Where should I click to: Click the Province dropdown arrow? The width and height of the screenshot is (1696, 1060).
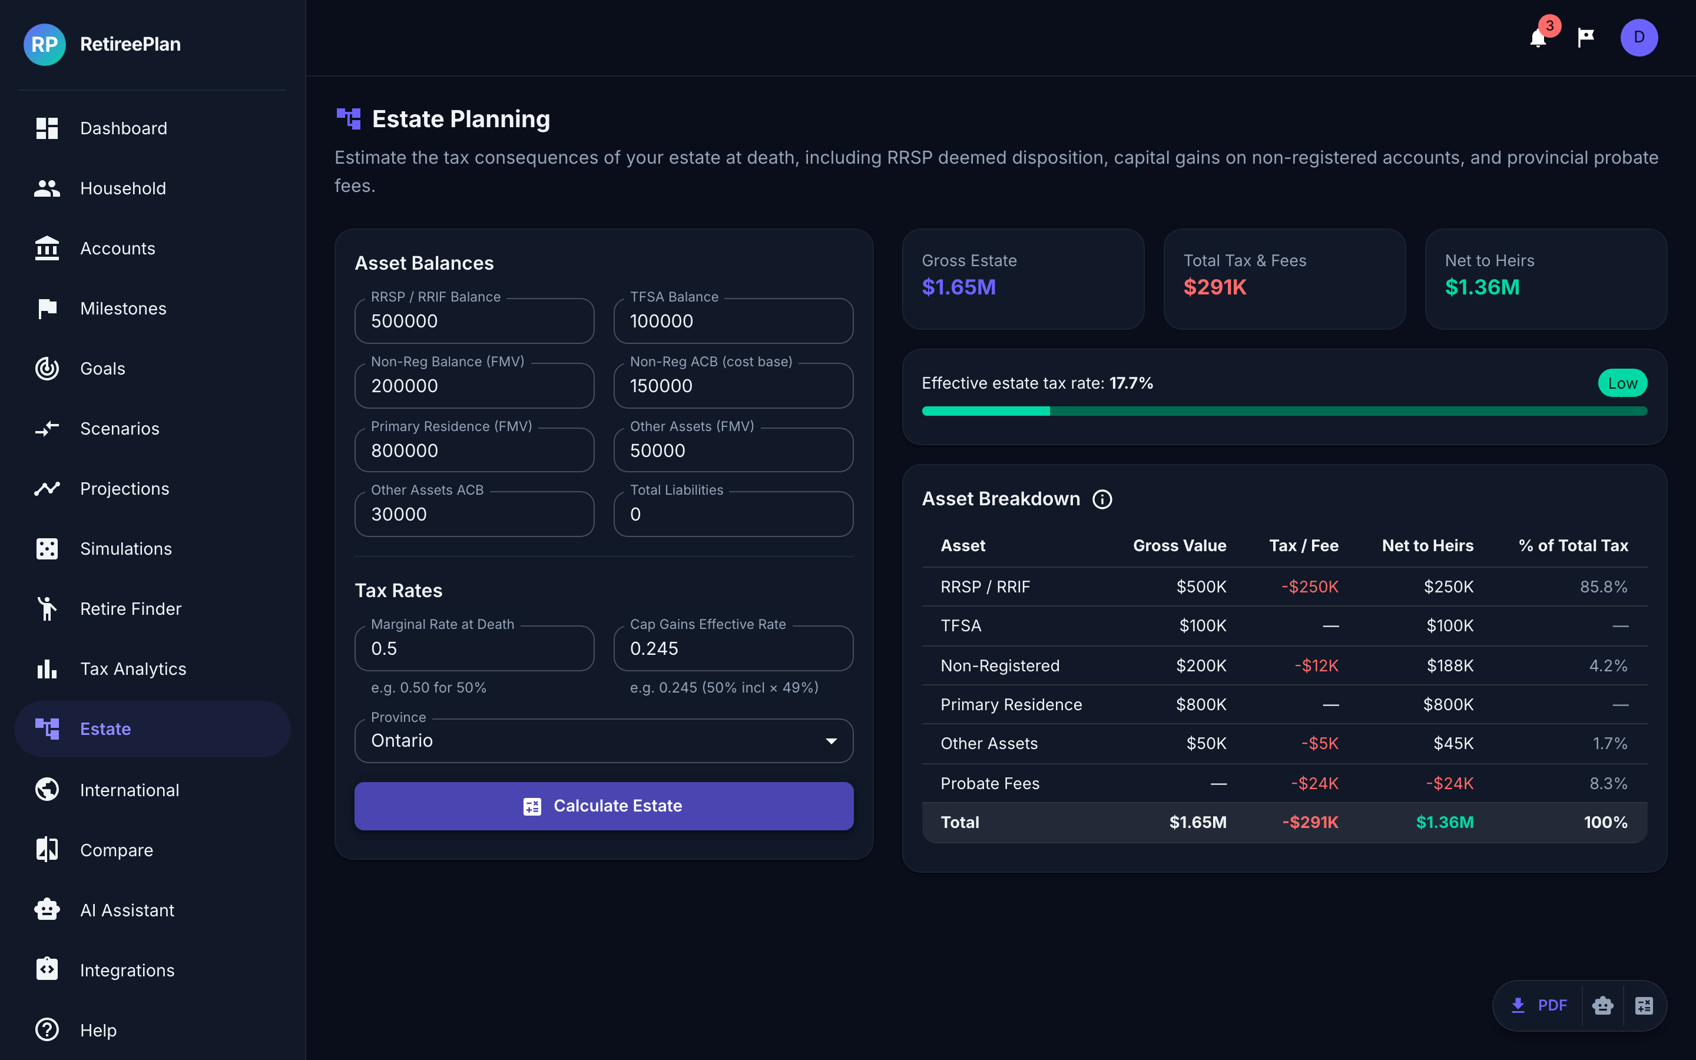pos(831,741)
